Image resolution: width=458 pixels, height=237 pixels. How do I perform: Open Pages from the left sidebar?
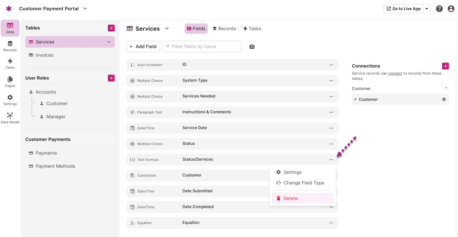10,82
